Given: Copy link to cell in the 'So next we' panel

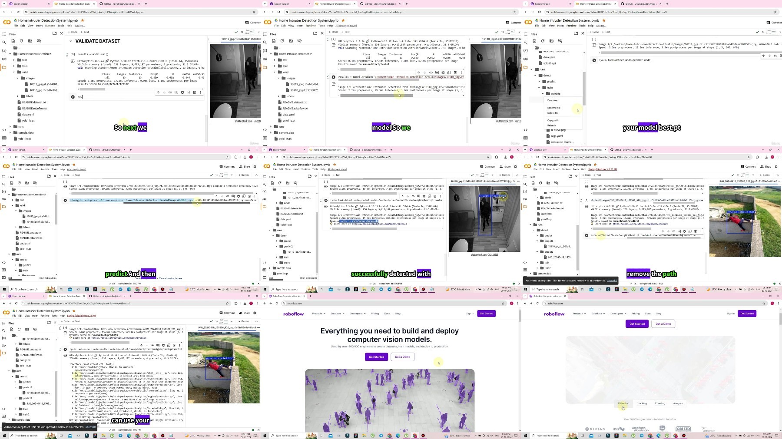Looking at the screenshot, I should click(x=170, y=92).
